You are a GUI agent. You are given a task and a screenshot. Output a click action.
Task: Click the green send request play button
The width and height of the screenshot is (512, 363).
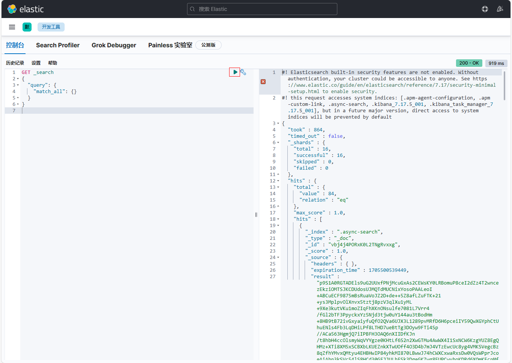(x=235, y=72)
